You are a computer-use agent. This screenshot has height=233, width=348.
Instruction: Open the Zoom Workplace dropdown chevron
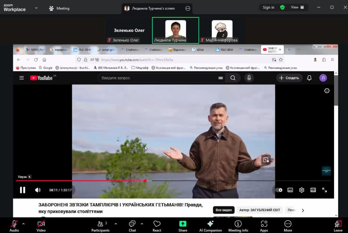tap(36, 8)
